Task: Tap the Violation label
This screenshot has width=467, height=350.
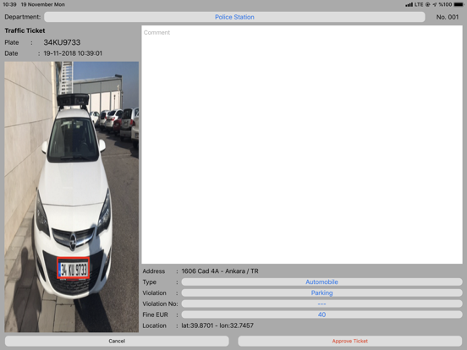Action: click(x=154, y=293)
